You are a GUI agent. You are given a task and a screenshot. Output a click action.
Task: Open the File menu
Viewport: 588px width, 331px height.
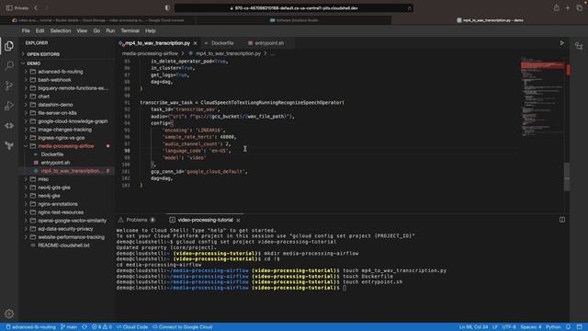(26, 30)
